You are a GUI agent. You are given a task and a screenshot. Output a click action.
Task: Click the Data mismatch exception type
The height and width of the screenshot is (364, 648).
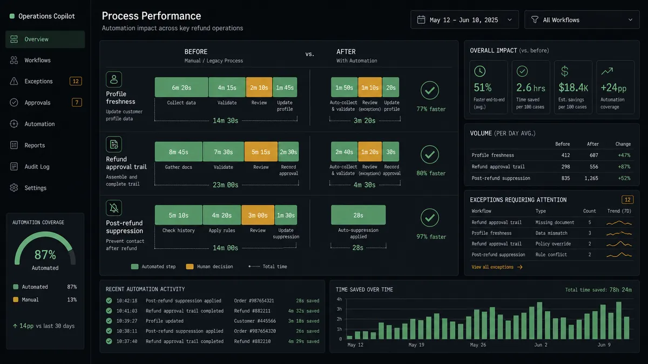551,233
